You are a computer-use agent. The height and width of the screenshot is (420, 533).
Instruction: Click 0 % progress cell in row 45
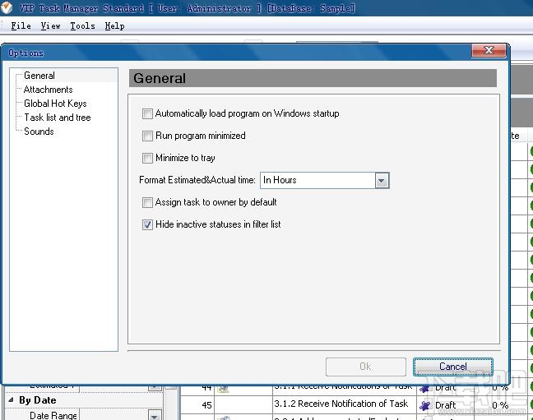click(x=500, y=405)
